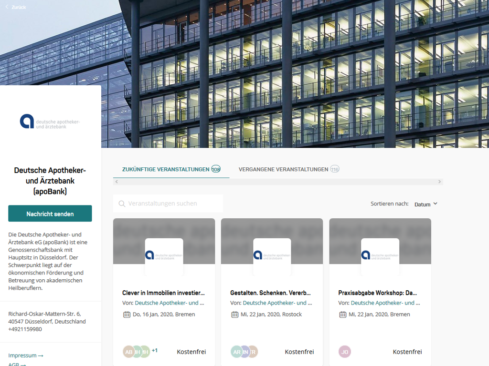Click the AB attendee avatar
Viewport: 489px width, 366px height.
(x=129, y=352)
